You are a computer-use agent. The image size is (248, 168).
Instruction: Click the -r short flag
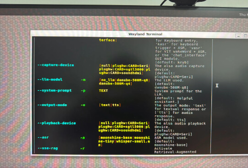tap(83, 148)
